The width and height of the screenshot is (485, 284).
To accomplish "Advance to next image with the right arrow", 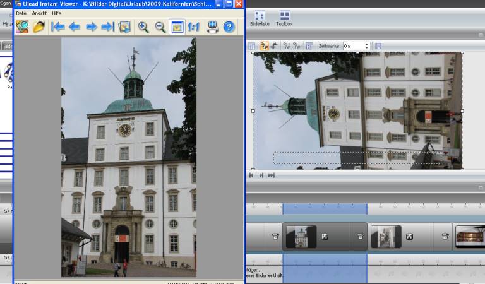I will [x=92, y=27].
